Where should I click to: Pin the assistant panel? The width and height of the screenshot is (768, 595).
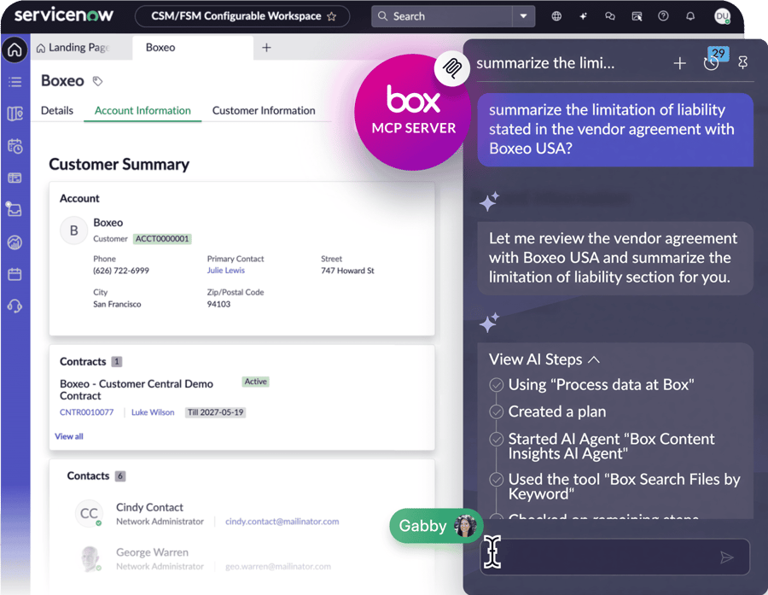click(742, 63)
